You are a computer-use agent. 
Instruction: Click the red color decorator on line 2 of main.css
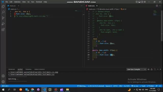15,14
